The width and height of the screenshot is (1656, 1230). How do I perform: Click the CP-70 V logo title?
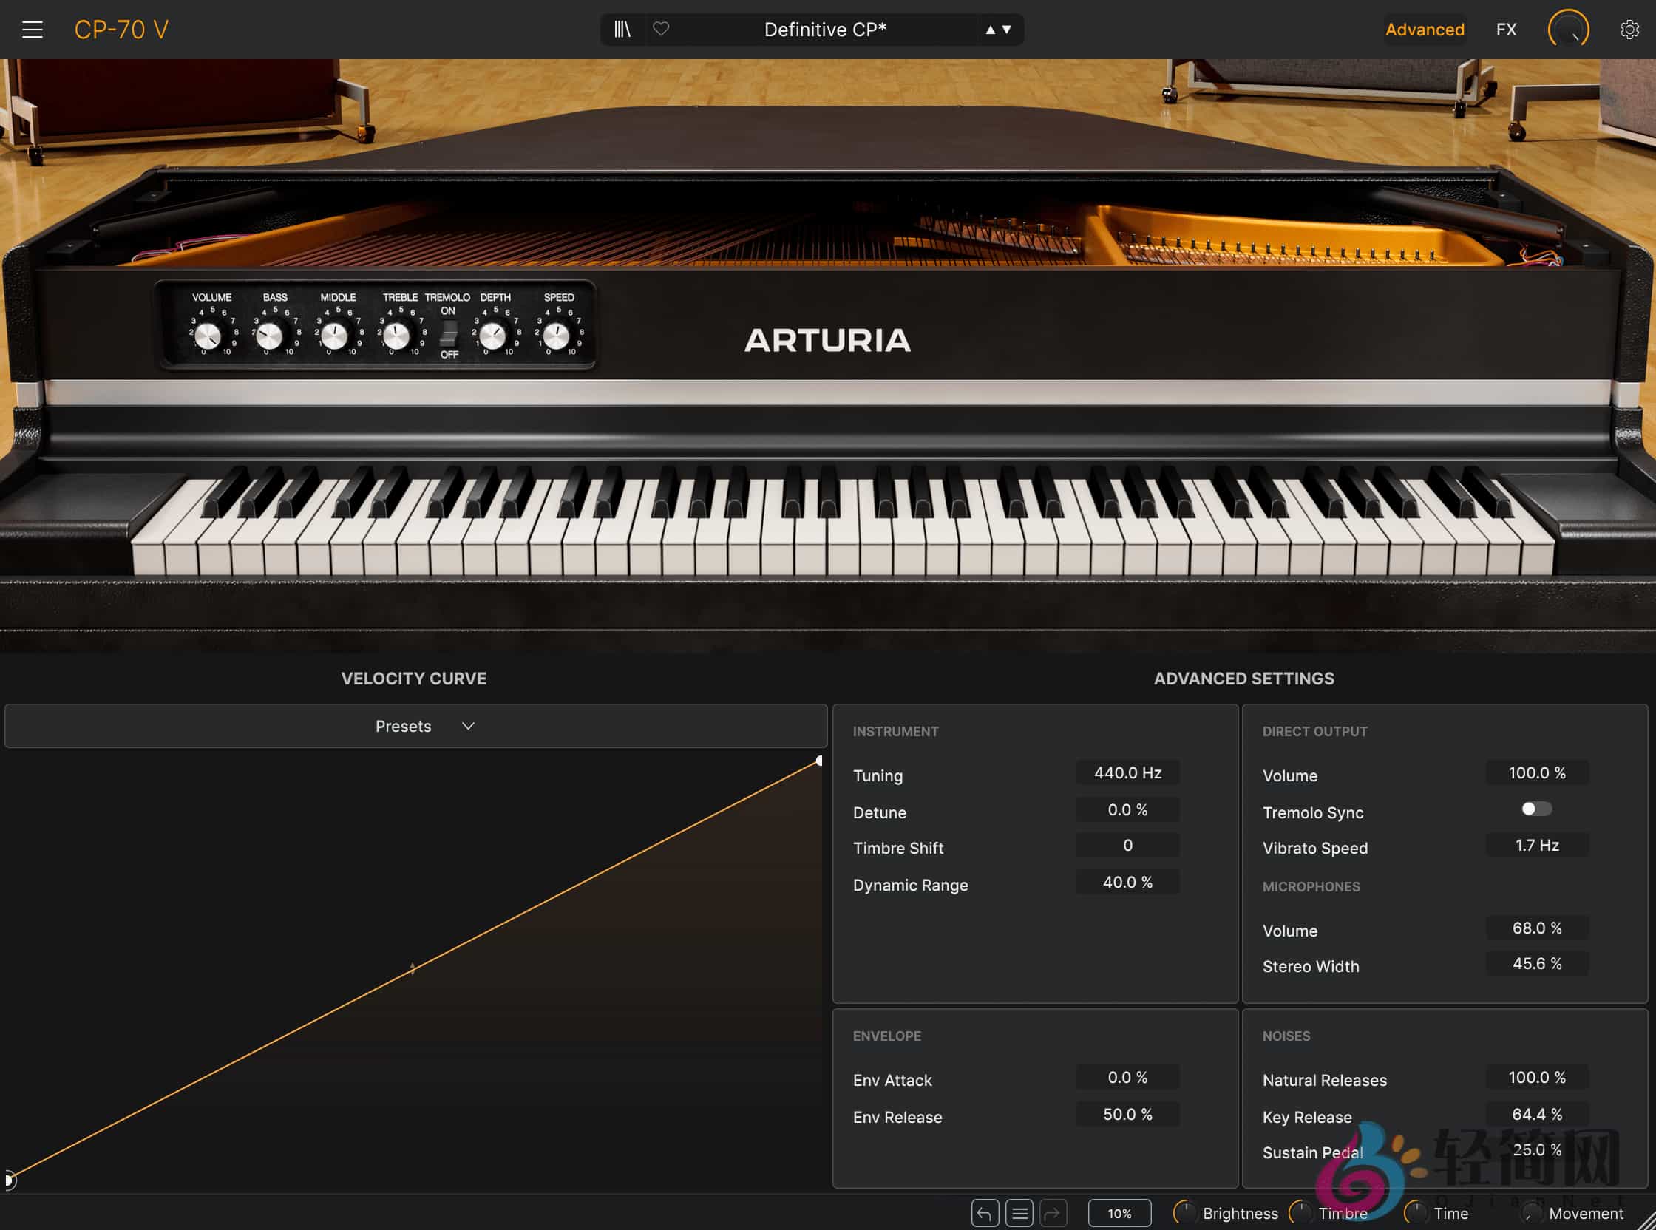coord(121,30)
